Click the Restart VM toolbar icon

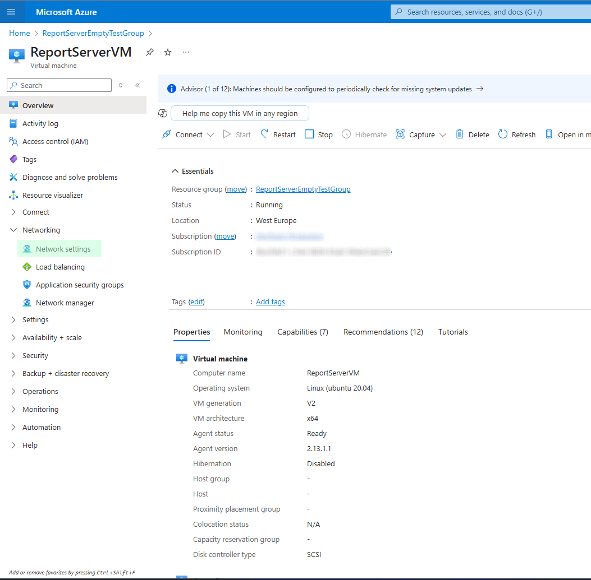tap(264, 134)
